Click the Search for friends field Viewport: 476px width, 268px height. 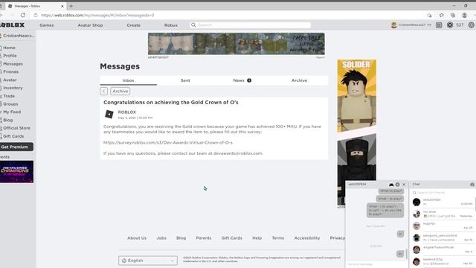pos(442,192)
